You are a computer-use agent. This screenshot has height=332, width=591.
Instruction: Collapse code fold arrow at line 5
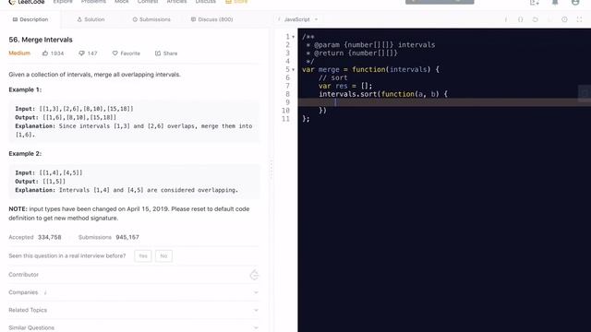coord(294,70)
